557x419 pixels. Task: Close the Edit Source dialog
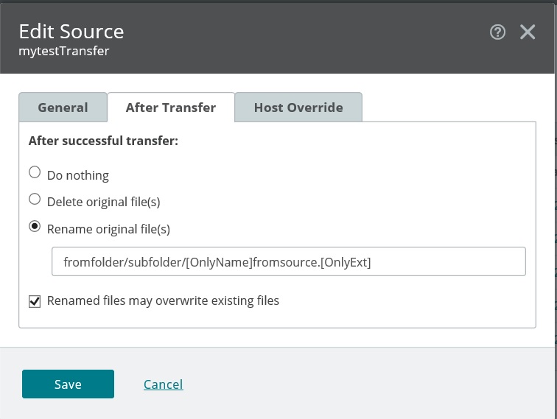[528, 32]
